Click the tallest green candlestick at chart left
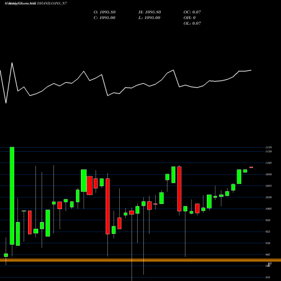 [12, 196]
